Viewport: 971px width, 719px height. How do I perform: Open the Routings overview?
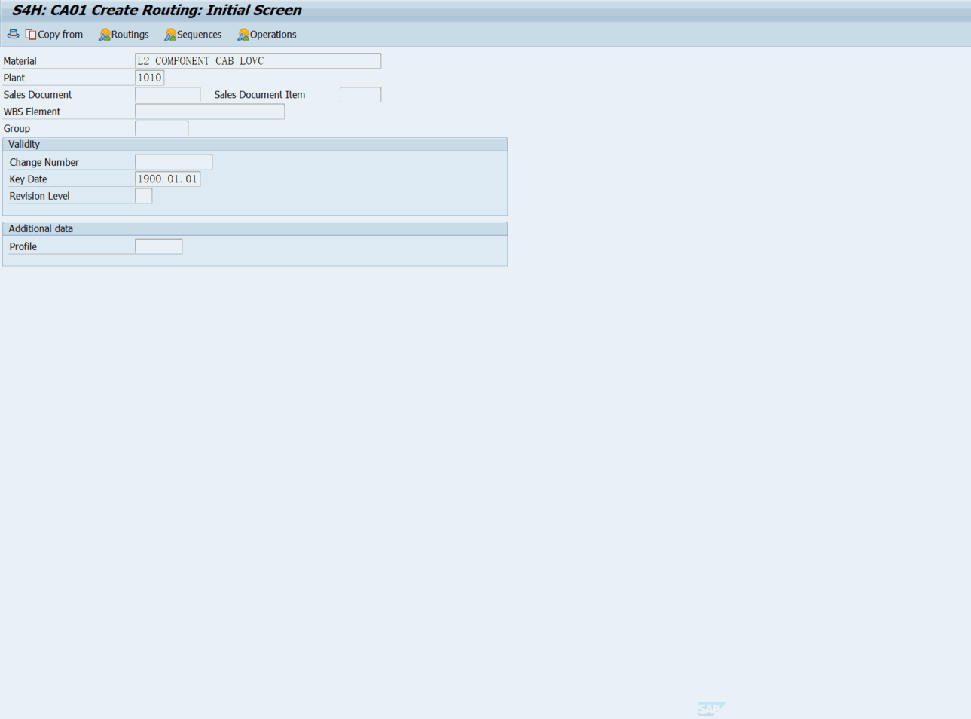tap(124, 35)
